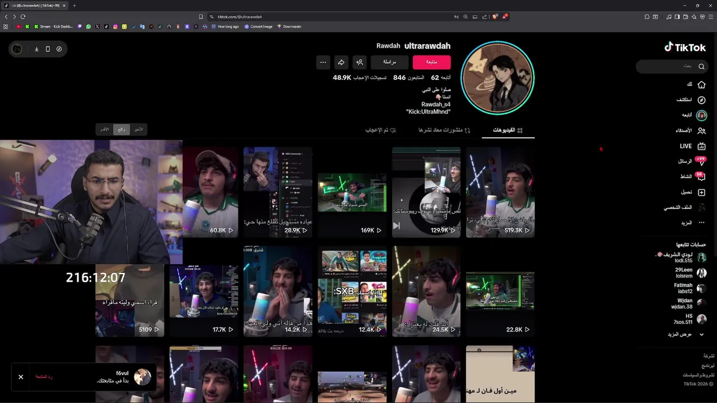The height and width of the screenshot is (403, 717).
Task: Click the compass icon in the floating toolbar
Action: [x=59, y=49]
